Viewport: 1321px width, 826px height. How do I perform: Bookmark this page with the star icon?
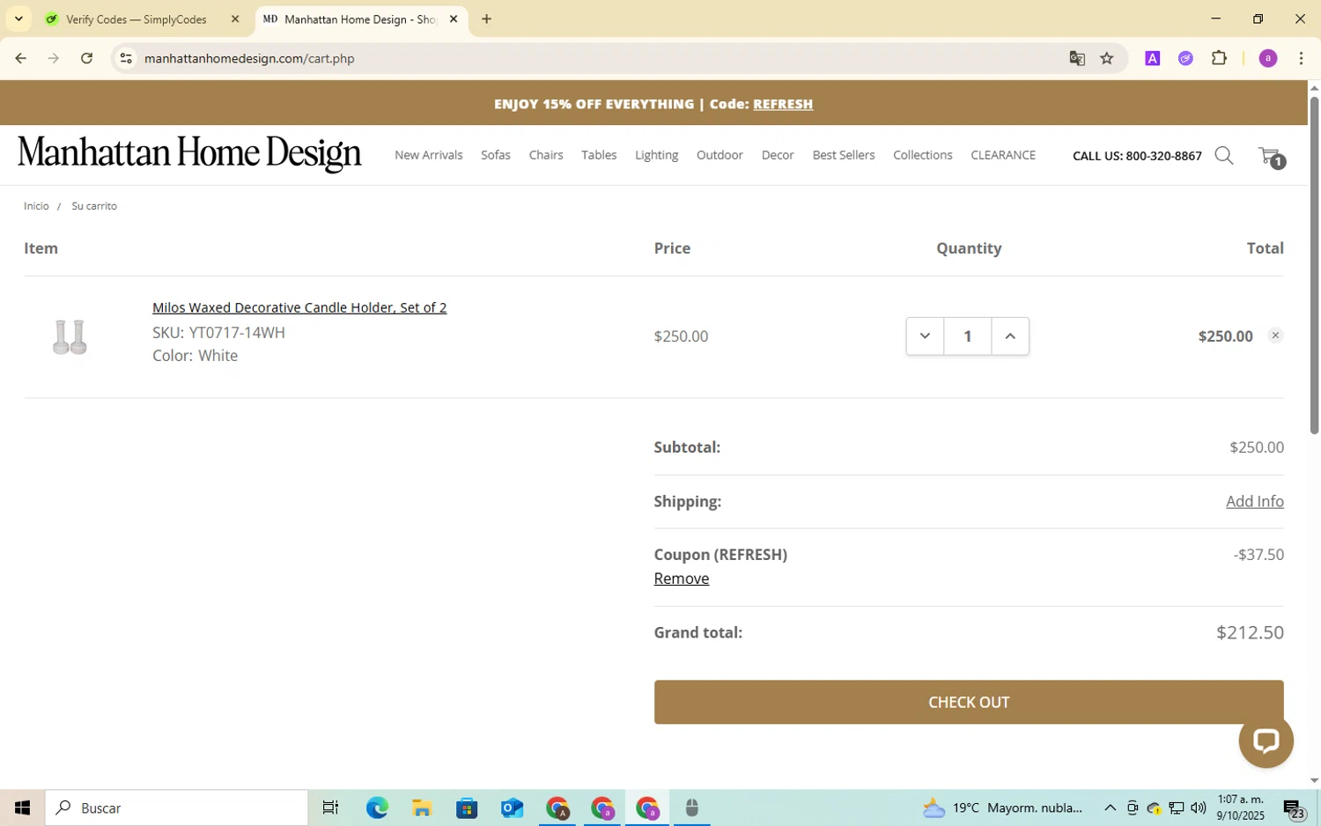coord(1107,58)
